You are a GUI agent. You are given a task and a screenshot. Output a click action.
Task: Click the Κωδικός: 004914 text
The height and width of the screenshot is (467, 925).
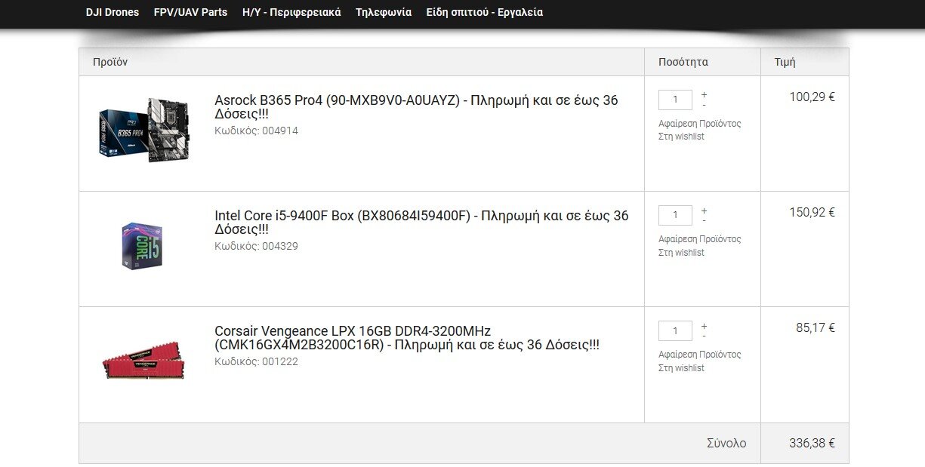click(x=256, y=131)
